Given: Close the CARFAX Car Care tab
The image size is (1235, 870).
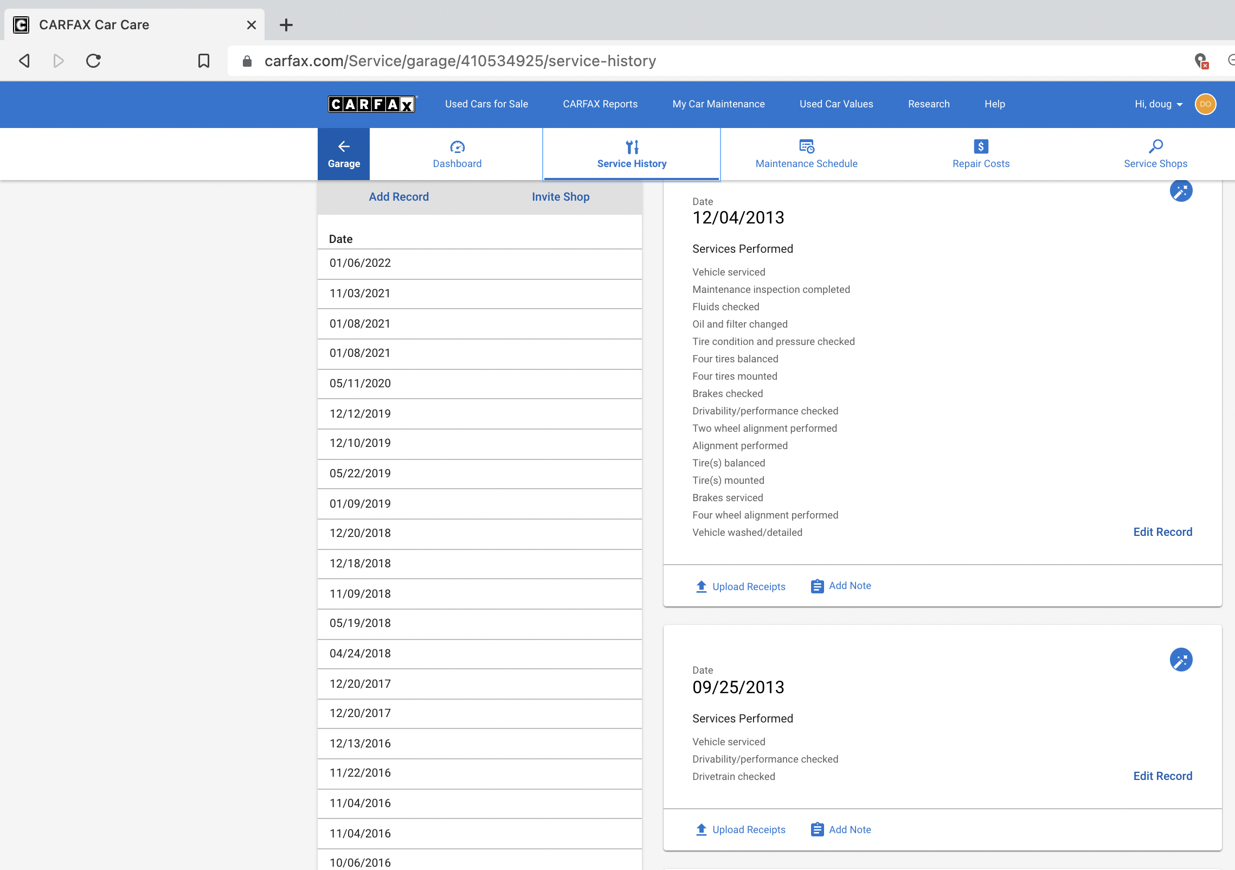Looking at the screenshot, I should 251,25.
